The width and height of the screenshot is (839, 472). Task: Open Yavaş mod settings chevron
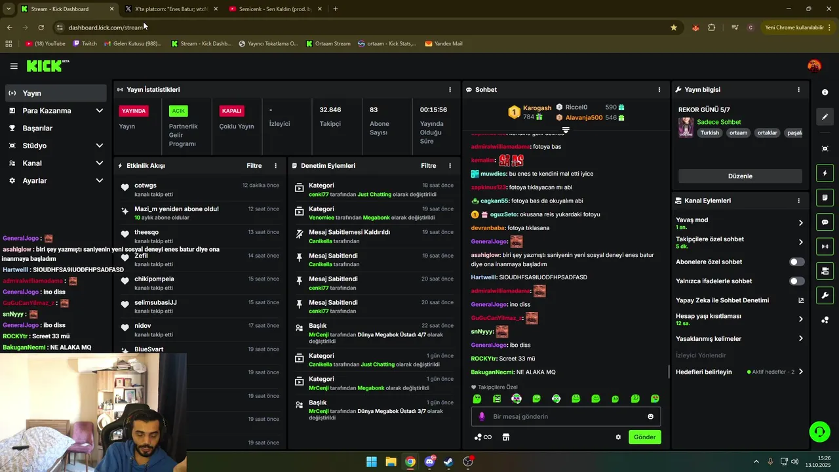click(800, 223)
